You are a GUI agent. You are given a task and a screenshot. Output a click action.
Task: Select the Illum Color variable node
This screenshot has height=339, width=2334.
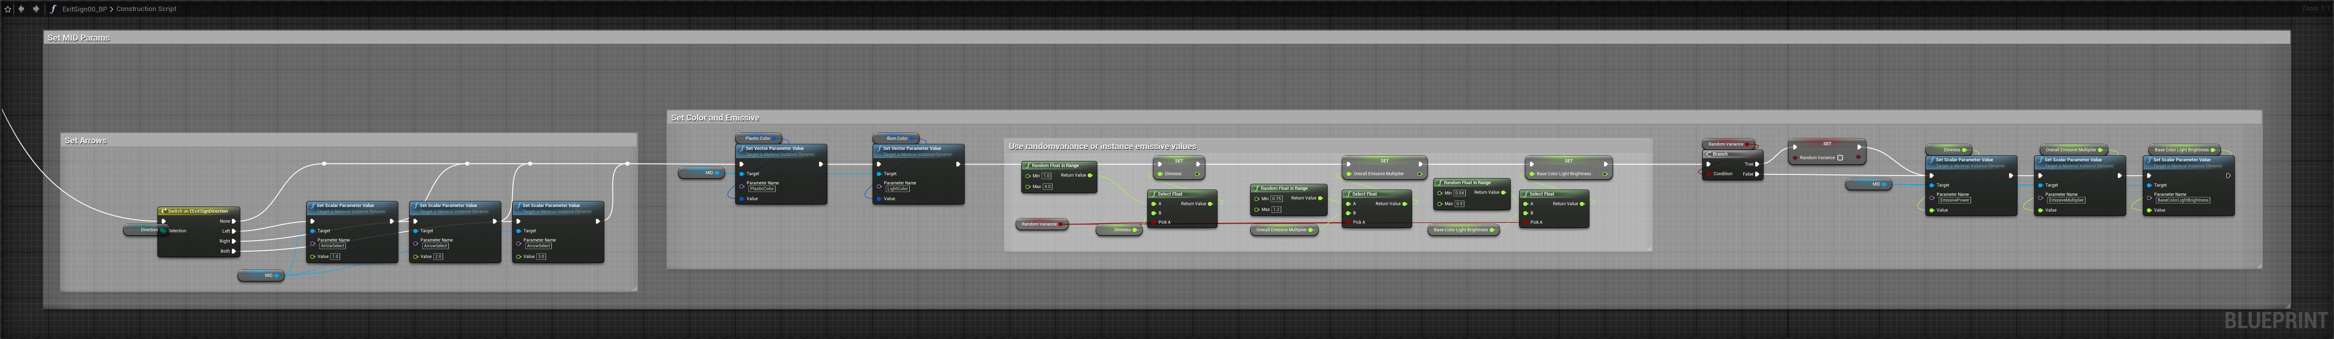[x=897, y=138]
